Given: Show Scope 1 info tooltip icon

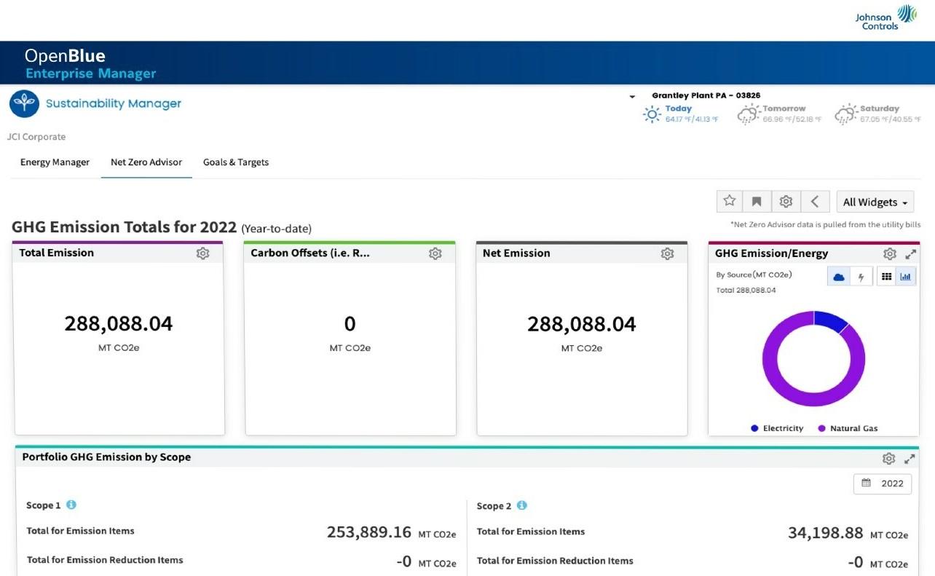Looking at the screenshot, I should tap(71, 505).
